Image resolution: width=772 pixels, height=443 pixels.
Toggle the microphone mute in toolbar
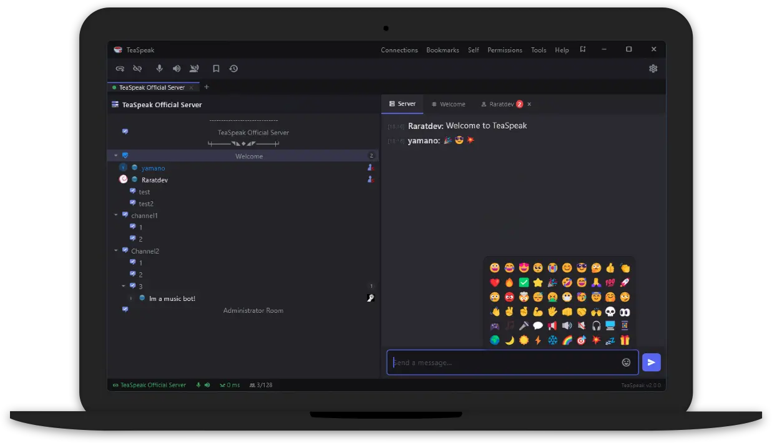(x=159, y=69)
